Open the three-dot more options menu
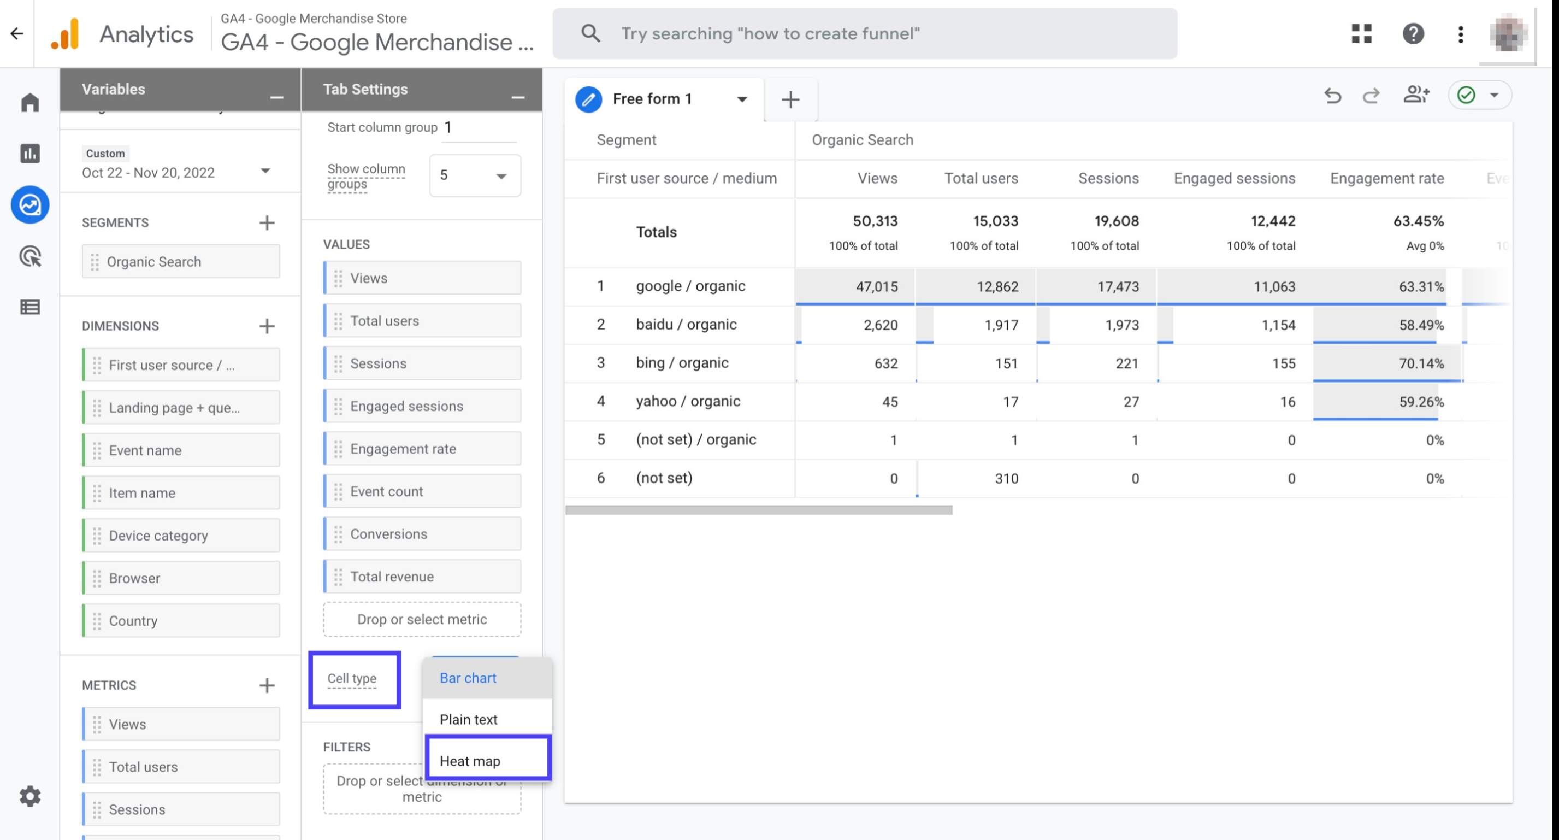This screenshot has width=1559, height=840. pyautogui.click(x=1460, y=34)
